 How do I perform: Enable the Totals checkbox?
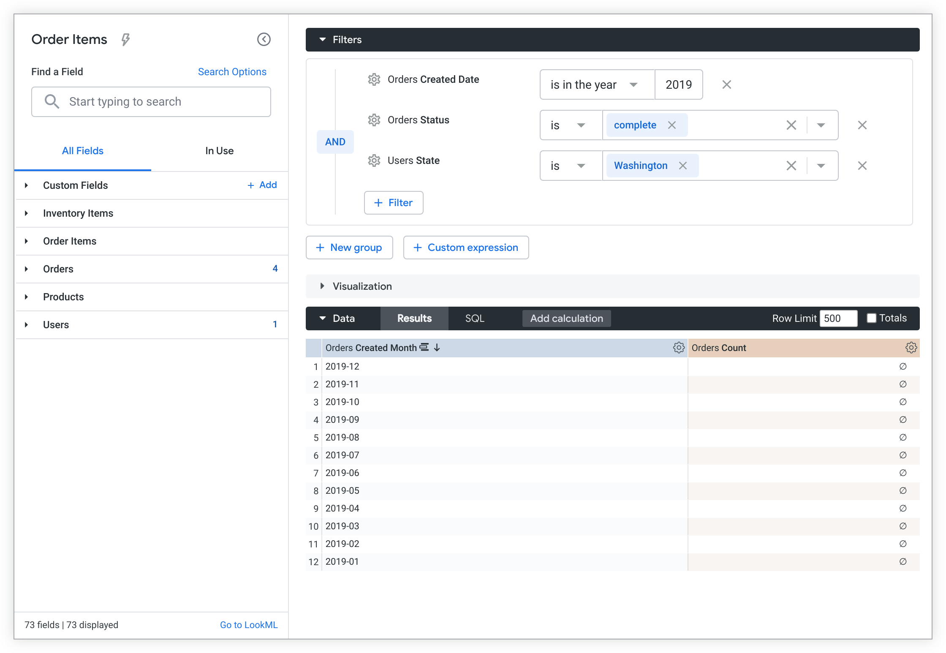872,318
